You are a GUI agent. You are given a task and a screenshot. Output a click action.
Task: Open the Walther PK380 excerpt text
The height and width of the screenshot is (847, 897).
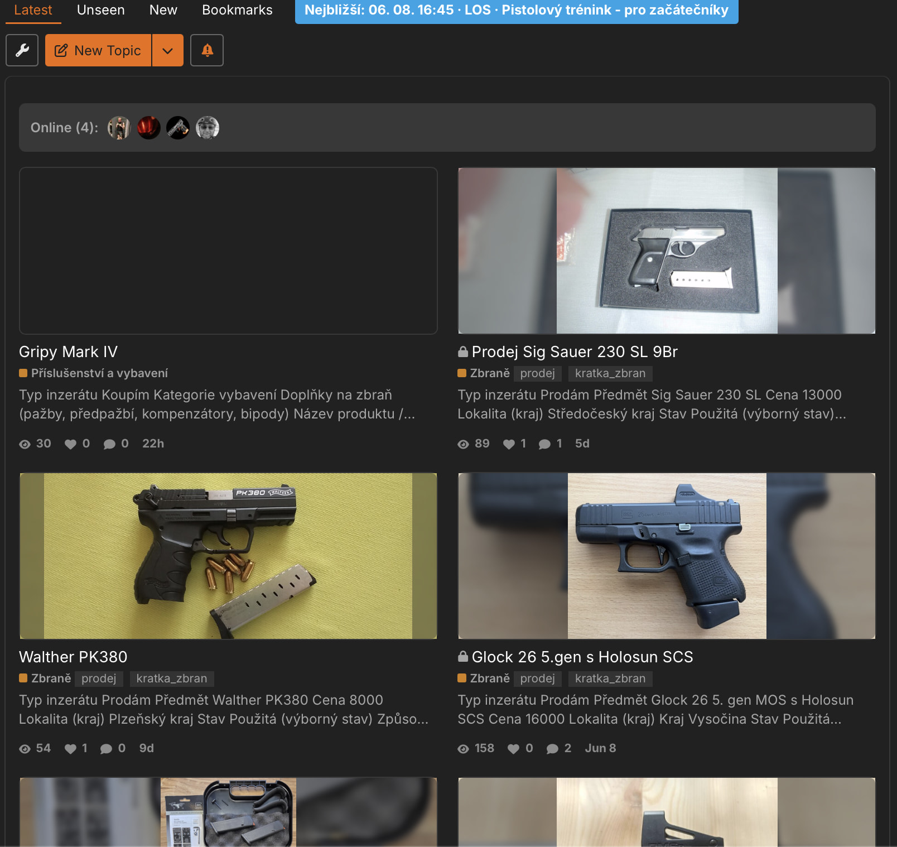click(224, 710)
